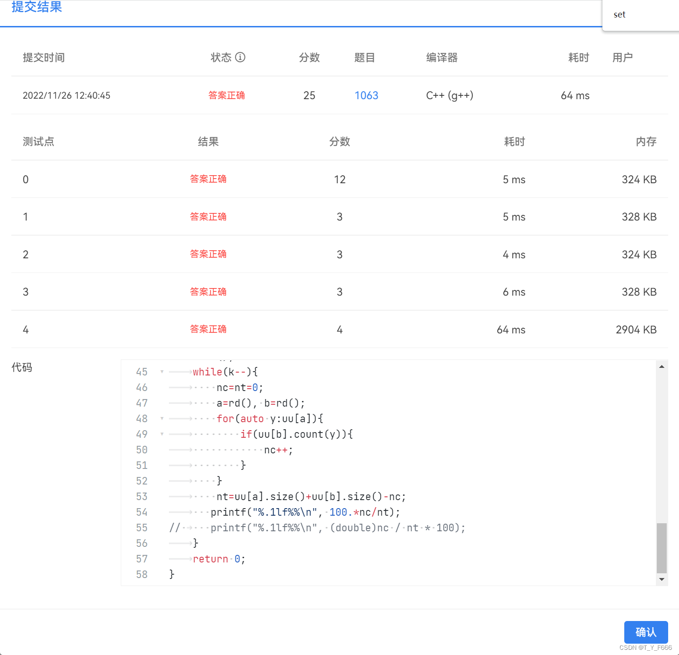The image size is (679, 655).
Task: Click the 内存 column header
Action: coord(646,142)
